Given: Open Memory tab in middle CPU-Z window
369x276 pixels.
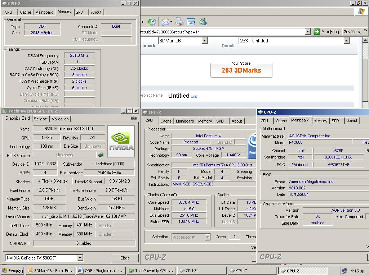Looking at the screenshot, I should coord(205,121).
